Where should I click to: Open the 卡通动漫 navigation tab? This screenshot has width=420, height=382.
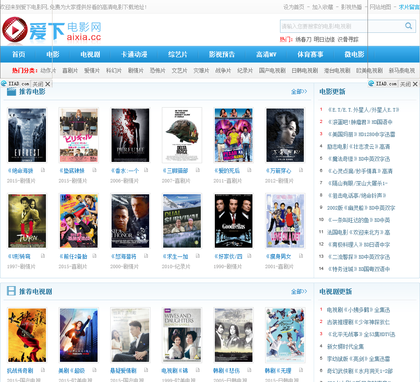pyautogui.click(x=134, y=54)
